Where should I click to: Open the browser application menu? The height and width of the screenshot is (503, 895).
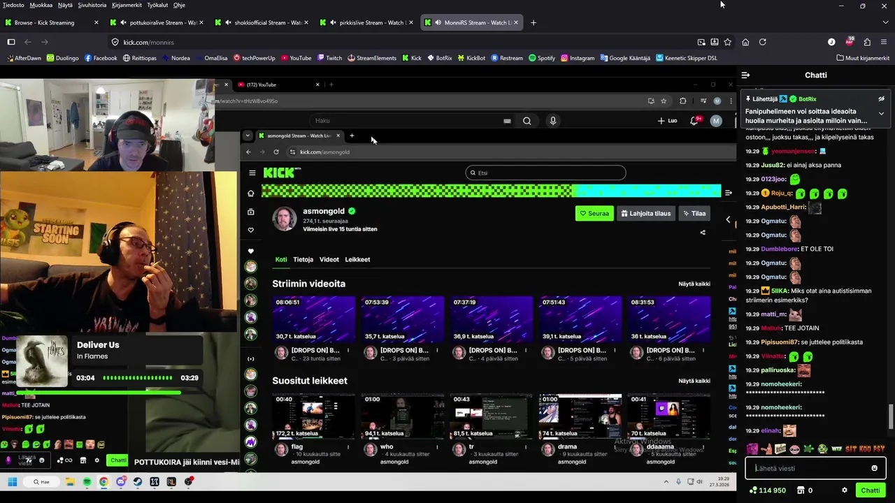(884, 42)
